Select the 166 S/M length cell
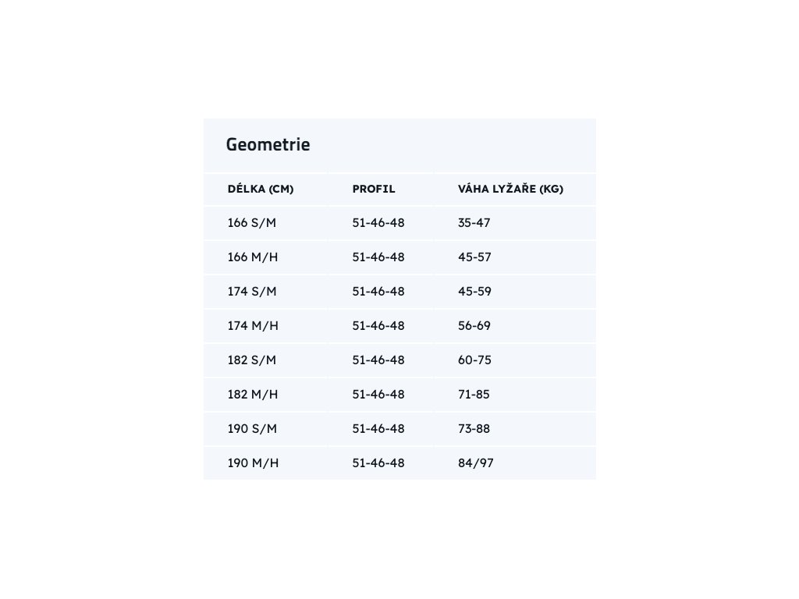799x599 pixels. (252, 223)
